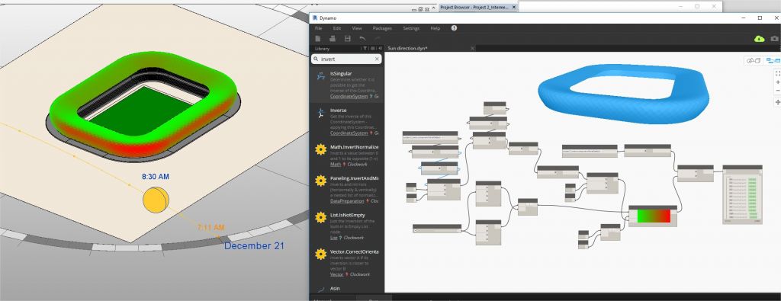Image resolution: width=781 pixels, height=301 pixels.
Task: Click the watch node list output
Action: click(742, 194)
